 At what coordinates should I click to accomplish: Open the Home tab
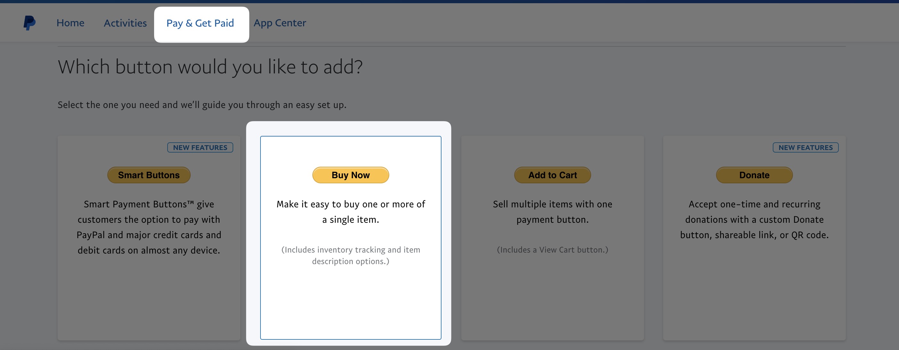pos(70,23)
